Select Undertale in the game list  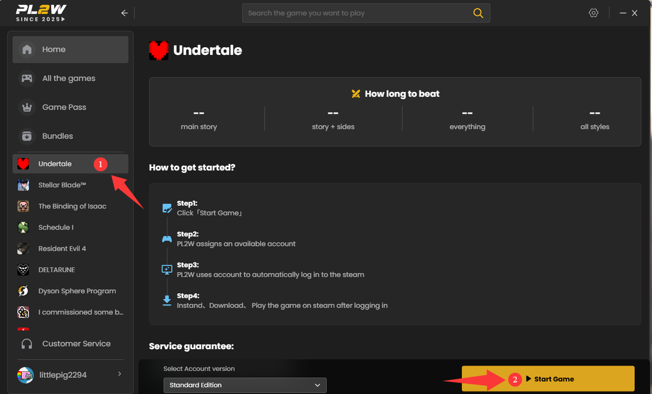coord(70,164)
